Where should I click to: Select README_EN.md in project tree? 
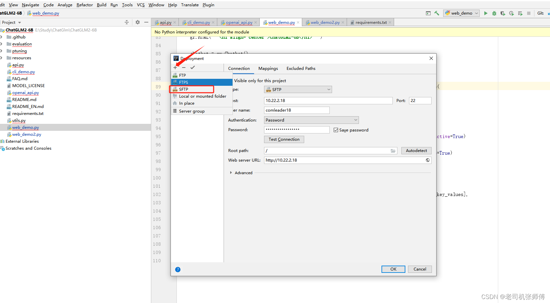28,107
